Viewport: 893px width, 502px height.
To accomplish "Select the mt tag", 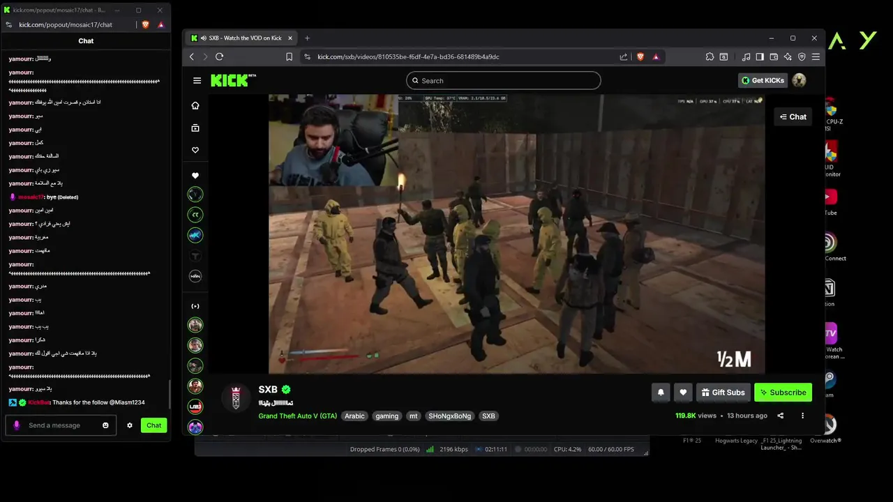I will [414, 416].
